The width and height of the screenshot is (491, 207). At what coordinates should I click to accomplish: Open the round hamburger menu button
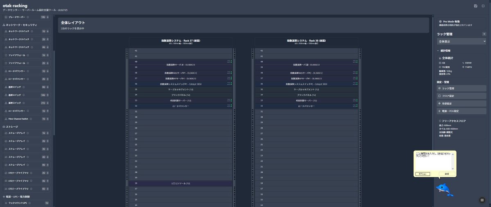(482, 200)
